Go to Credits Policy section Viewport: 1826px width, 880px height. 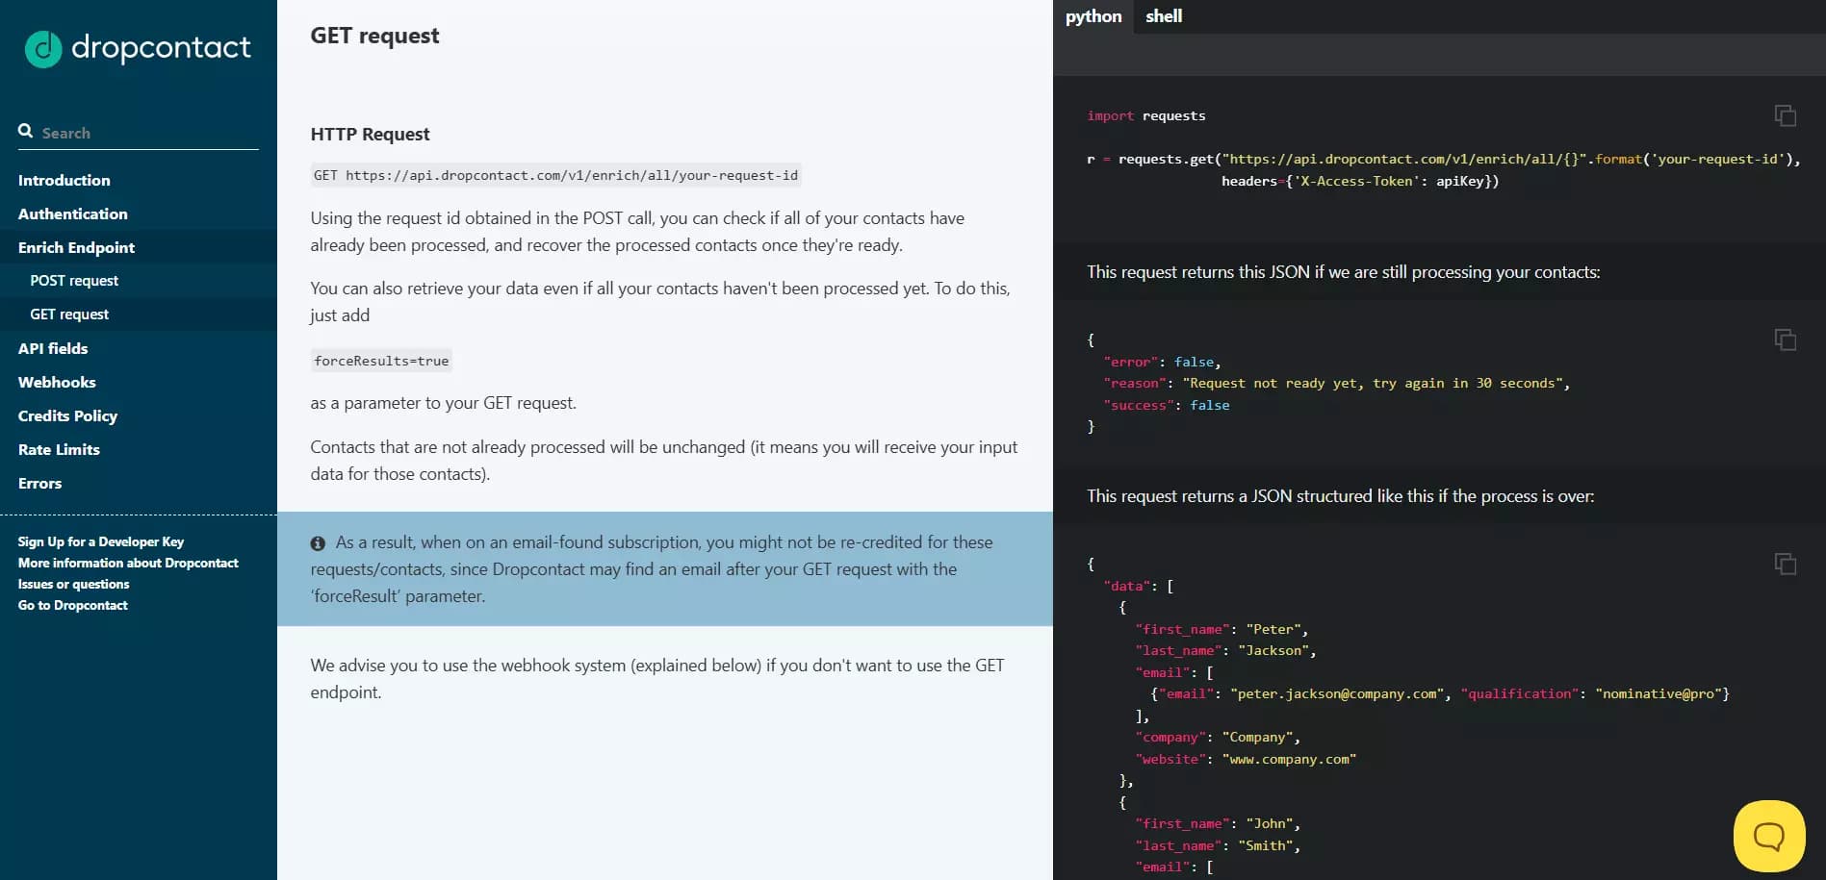[67, 415]
